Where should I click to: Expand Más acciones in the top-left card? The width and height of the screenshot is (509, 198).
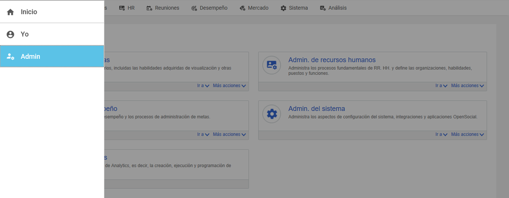coord(229,86)
